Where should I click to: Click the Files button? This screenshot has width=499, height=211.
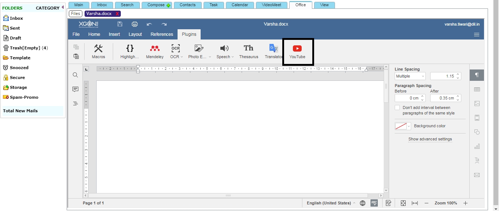pyautogui.click(x=76, y=14)
